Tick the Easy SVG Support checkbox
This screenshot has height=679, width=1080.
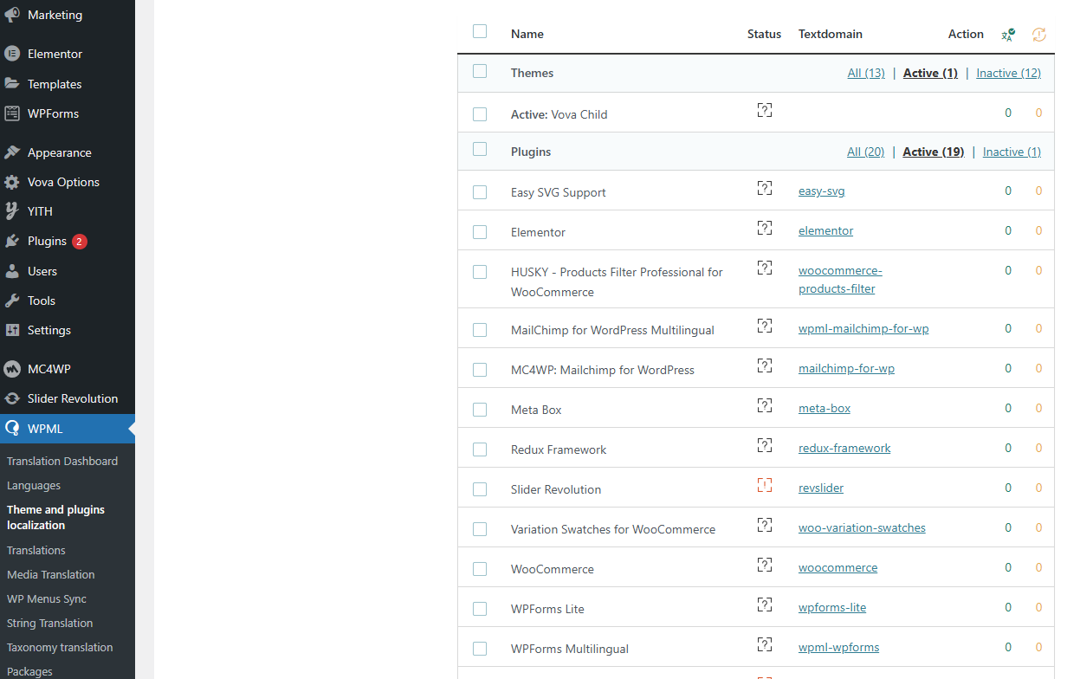480,192
